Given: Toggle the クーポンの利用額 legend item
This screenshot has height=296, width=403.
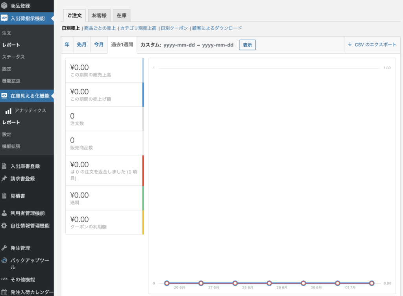Looking at the screenshot, I should [x=104, y=222].
